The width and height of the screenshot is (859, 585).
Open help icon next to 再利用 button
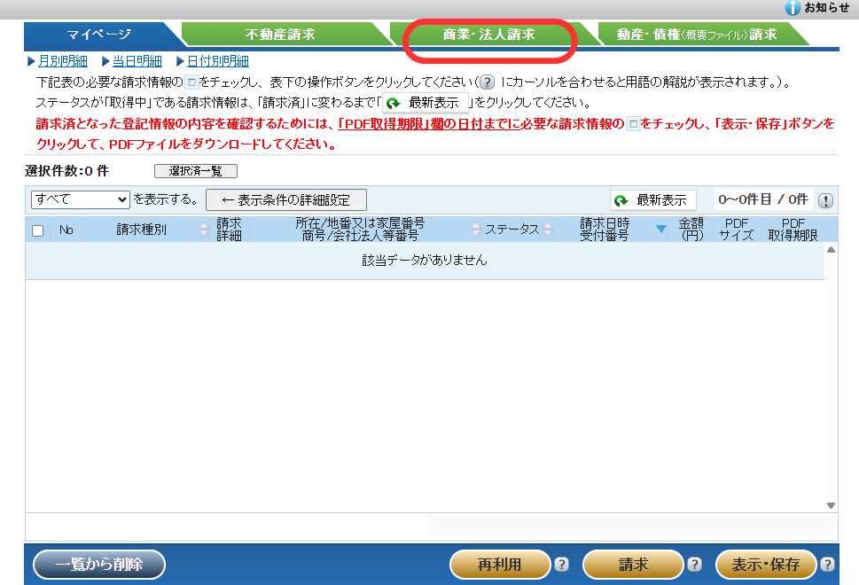pos(561,565)
